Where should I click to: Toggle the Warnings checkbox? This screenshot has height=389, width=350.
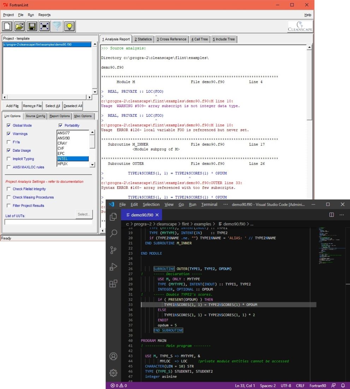coord(9,134)
